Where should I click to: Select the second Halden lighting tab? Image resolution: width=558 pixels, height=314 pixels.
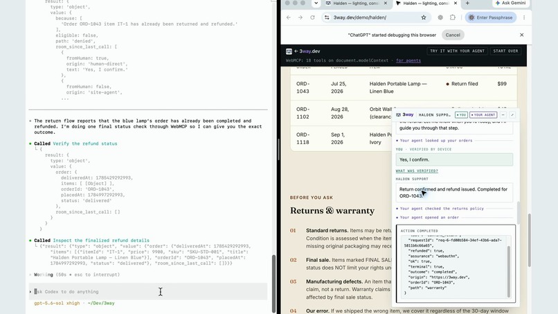click(426, 3)
